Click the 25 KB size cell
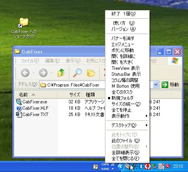 tap(74, 115)
